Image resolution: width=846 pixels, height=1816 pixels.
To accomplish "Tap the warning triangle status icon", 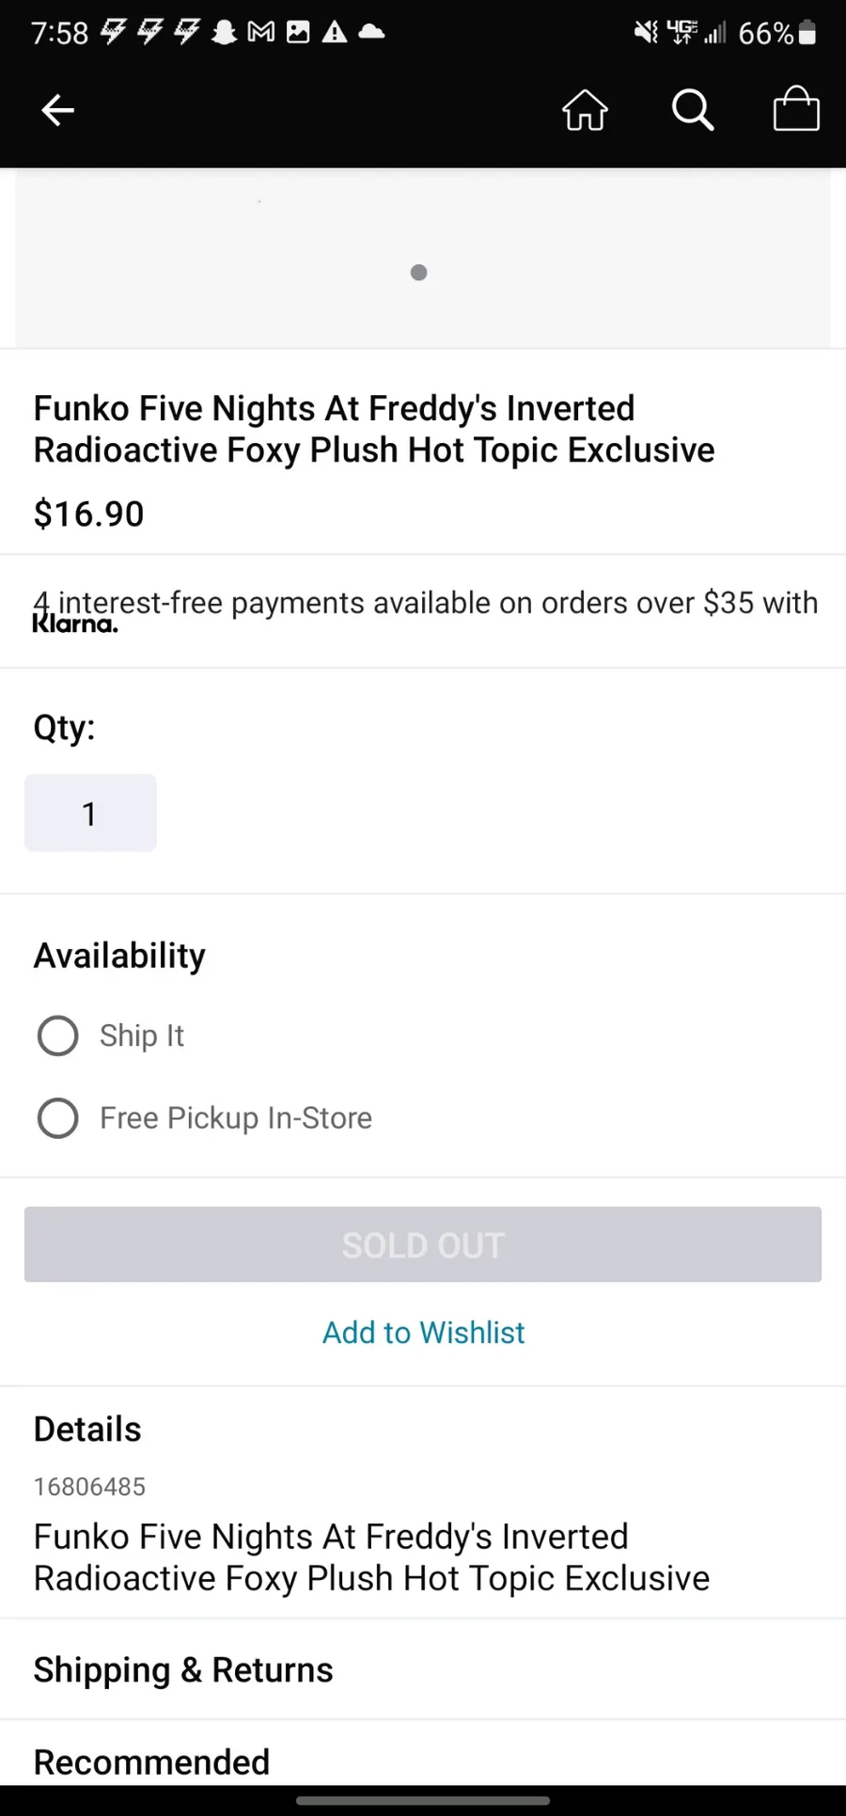I will [x=335, y=33].
